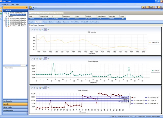Click the first icon in the bottom chart toolbar
The height and width of the screenshot is (118, 163).
32,87
